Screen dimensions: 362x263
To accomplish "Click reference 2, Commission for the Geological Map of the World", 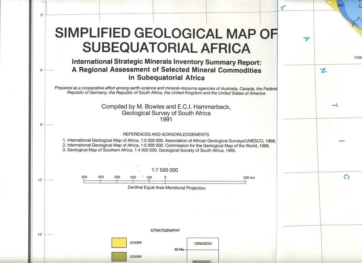I will [x=166, y=145].
